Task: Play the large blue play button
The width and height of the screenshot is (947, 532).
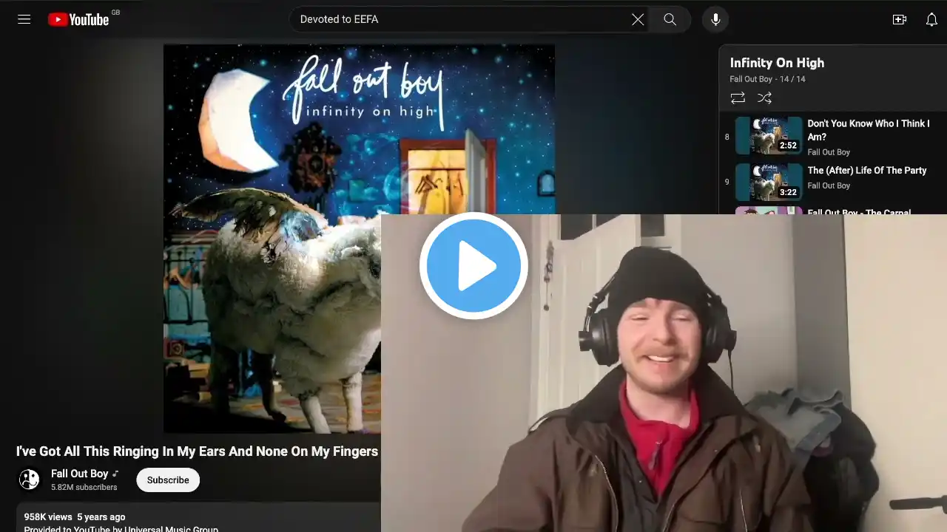Action: (x=473, y=266)
